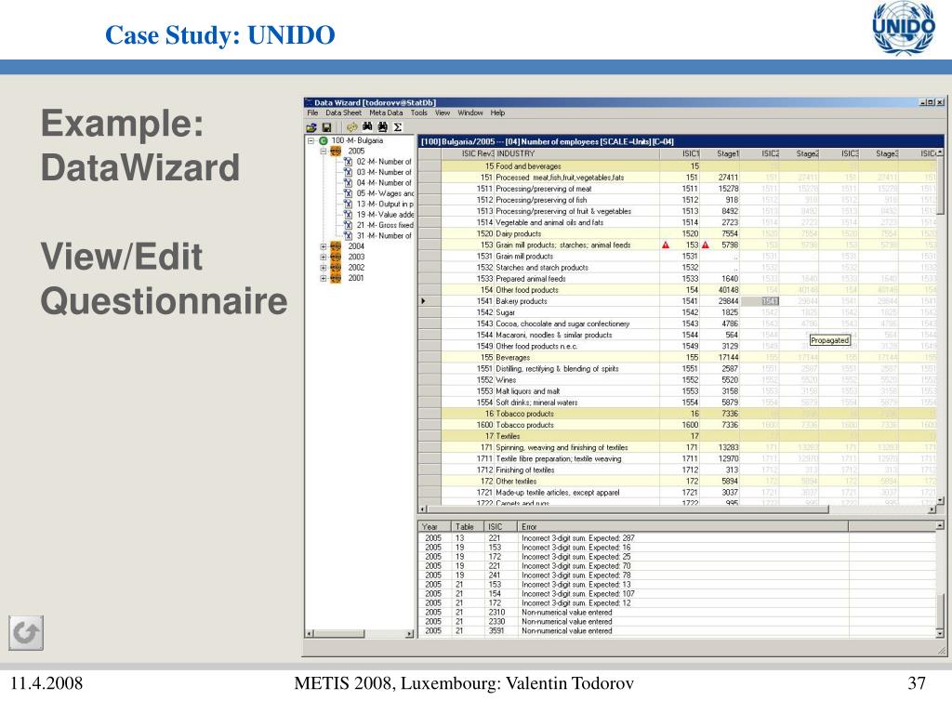Collapse the 100 -M- Bulgaria tree node
Image resolution: width=952 pixels, height=714 pixels.
pos(311,141)
